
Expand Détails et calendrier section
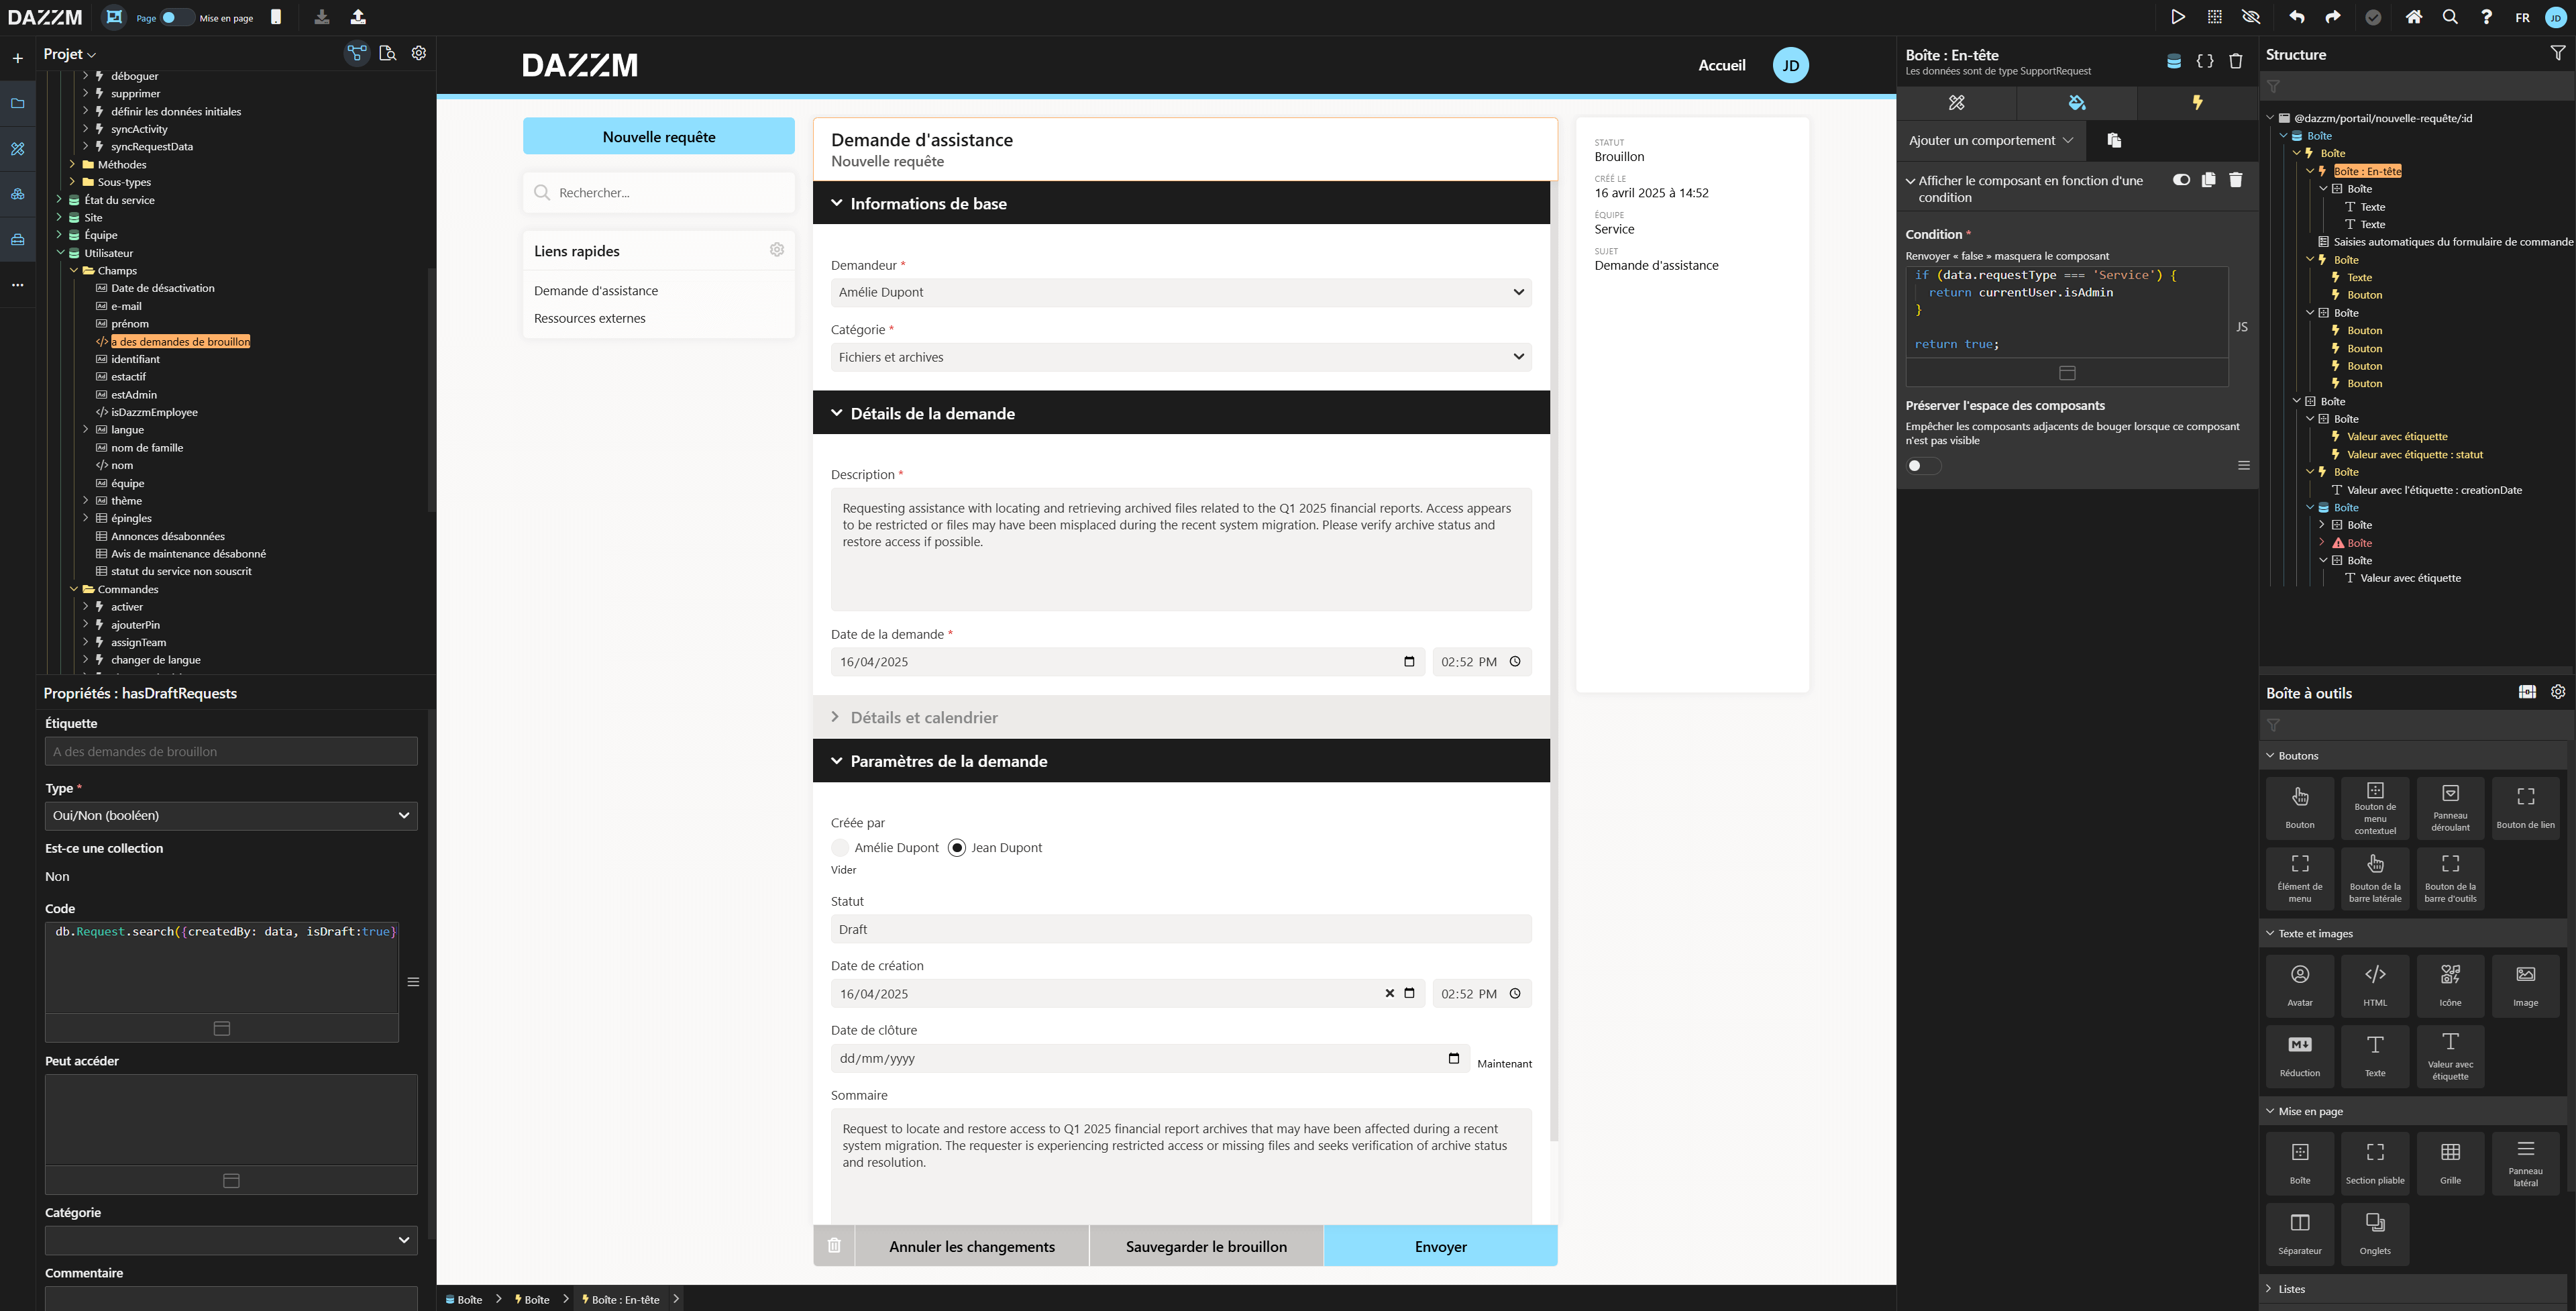[x=1181, y=717]
